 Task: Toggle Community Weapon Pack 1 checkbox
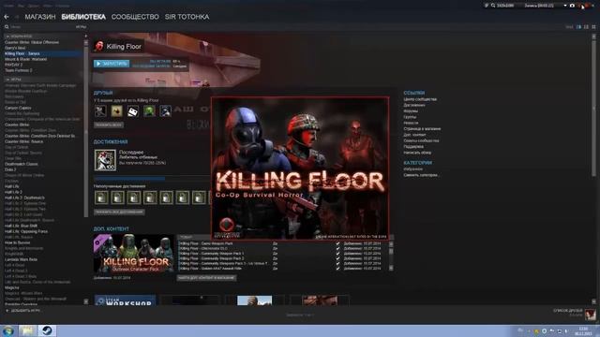[x=337, y=254]
